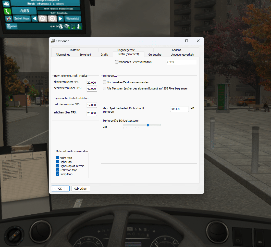This screenshot has height=247, width=271.
Task: Enable Manuelles Seitenverhältnis checkbox
Action: (x=117, y=62)
